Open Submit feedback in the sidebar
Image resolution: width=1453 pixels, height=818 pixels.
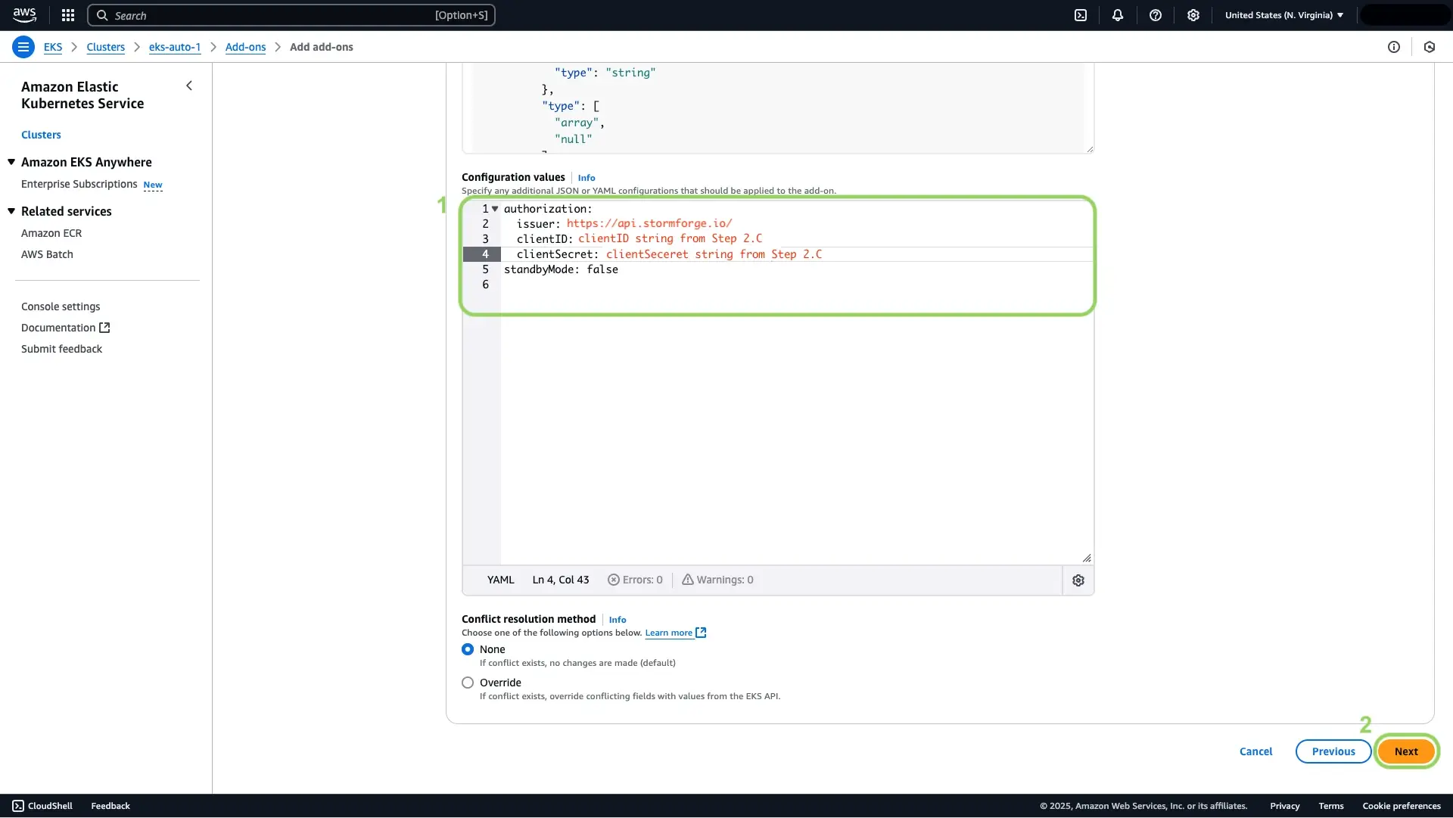pyautogui.click(x=61, y=349)
